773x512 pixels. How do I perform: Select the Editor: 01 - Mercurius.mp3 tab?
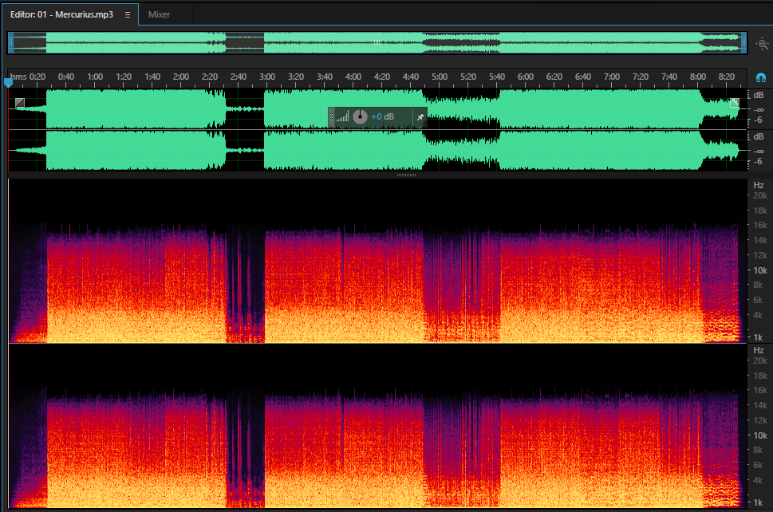pos(61,15)
